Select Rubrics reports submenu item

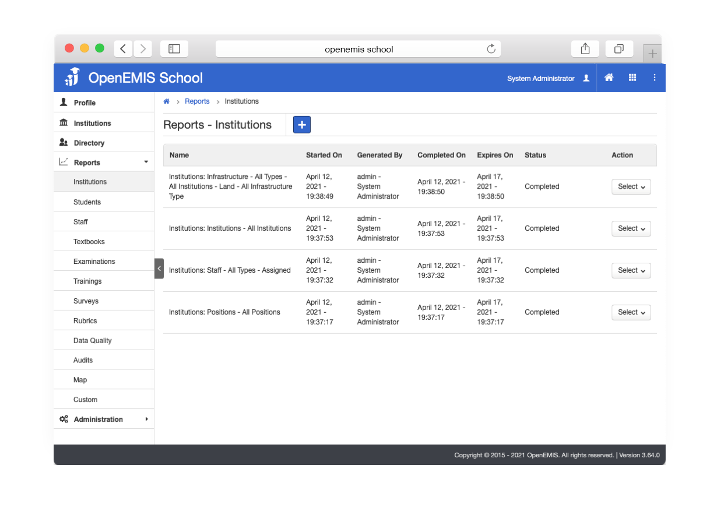tap(104, 321)
